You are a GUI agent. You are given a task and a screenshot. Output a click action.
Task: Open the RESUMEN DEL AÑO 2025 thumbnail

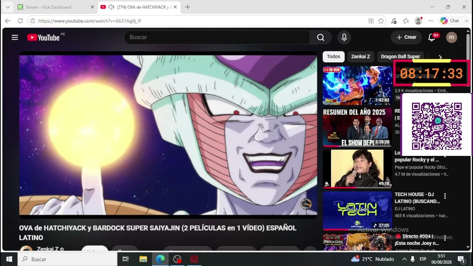click(x=357, y=127)
